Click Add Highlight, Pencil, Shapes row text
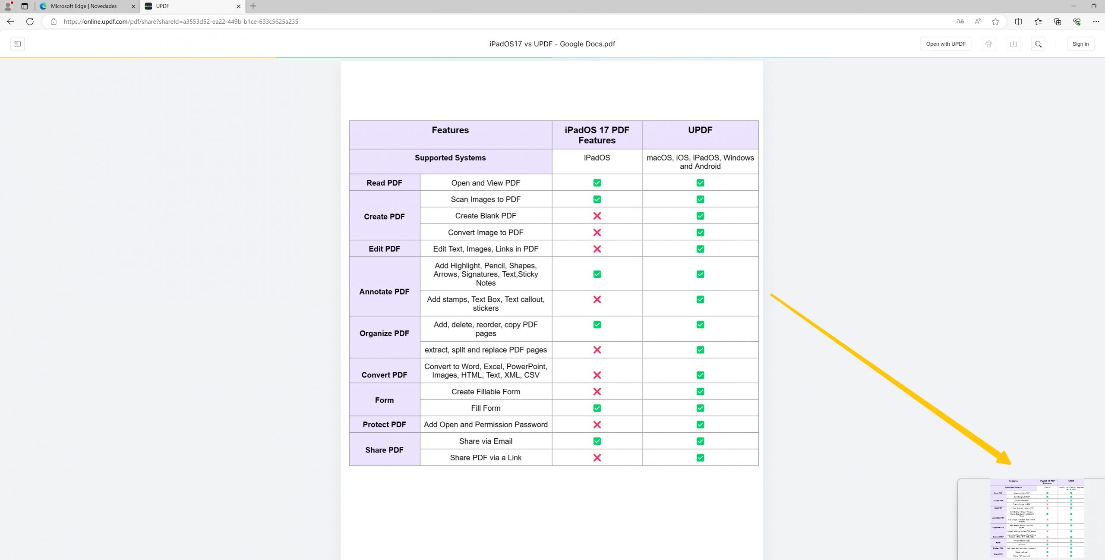Screen dimensions: 1105x560 (x=486, y=274)
